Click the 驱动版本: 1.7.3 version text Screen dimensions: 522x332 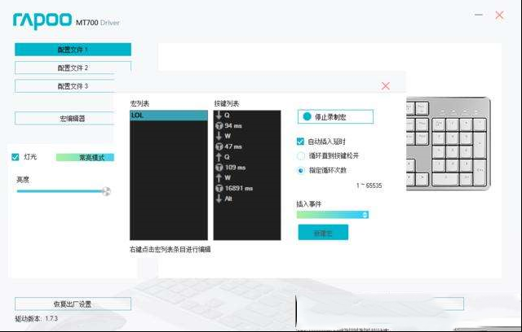[36, 318]
